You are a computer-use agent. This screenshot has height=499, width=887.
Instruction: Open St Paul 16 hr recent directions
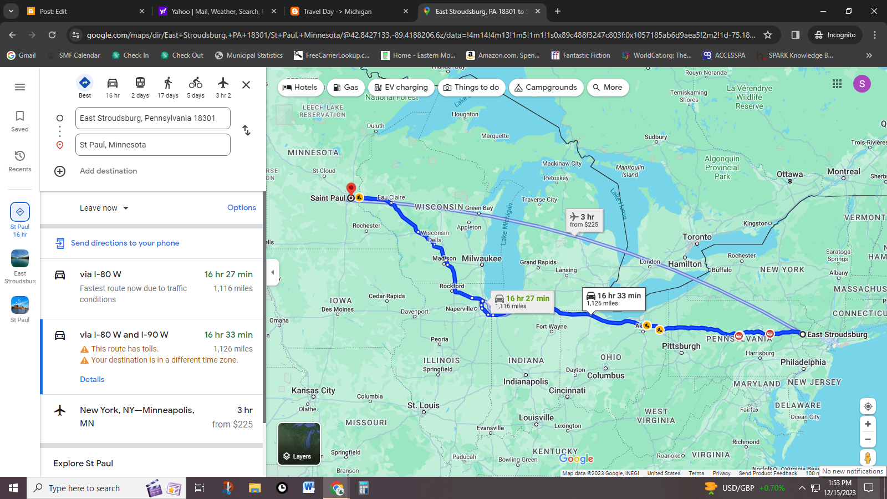(20, 220)
